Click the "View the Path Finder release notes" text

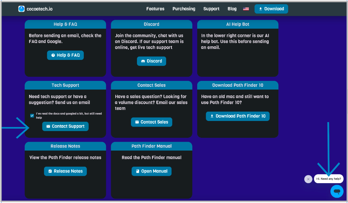[65, 157]
